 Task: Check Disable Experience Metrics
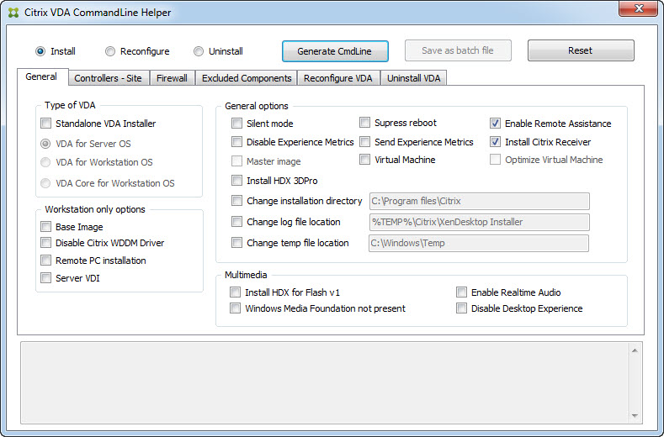coord(236,142)
